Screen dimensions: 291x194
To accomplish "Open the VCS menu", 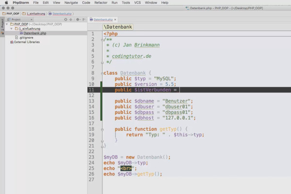I will (x=137, y=2).
